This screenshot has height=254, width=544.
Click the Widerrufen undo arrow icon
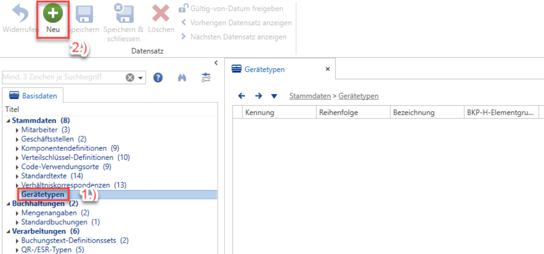(x=20, y=14)
